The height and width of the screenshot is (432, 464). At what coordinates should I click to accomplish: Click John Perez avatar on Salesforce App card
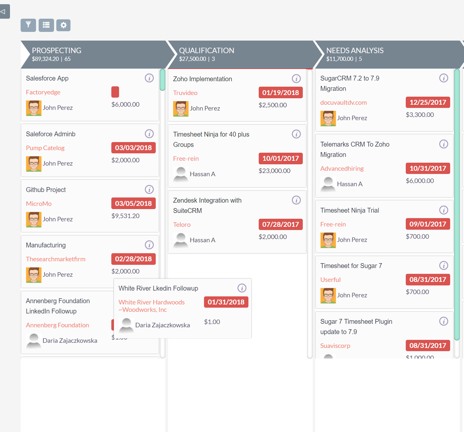pos(34,108)
